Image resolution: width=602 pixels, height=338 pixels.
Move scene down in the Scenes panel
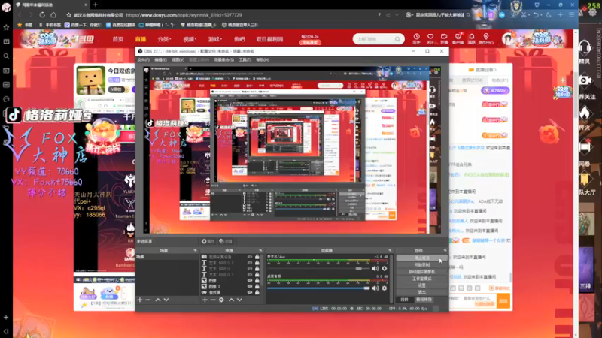[x=166, y=300]
